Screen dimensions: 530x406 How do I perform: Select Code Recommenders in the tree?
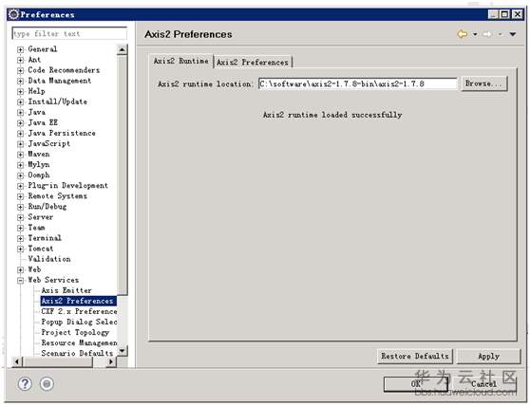pos(64,70)
